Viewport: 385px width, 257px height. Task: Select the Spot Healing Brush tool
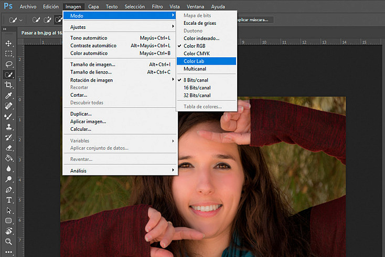click(8, 106)
